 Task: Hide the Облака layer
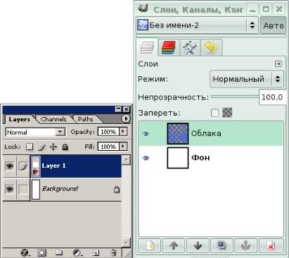pyautogui.click(x=146, y=134)
